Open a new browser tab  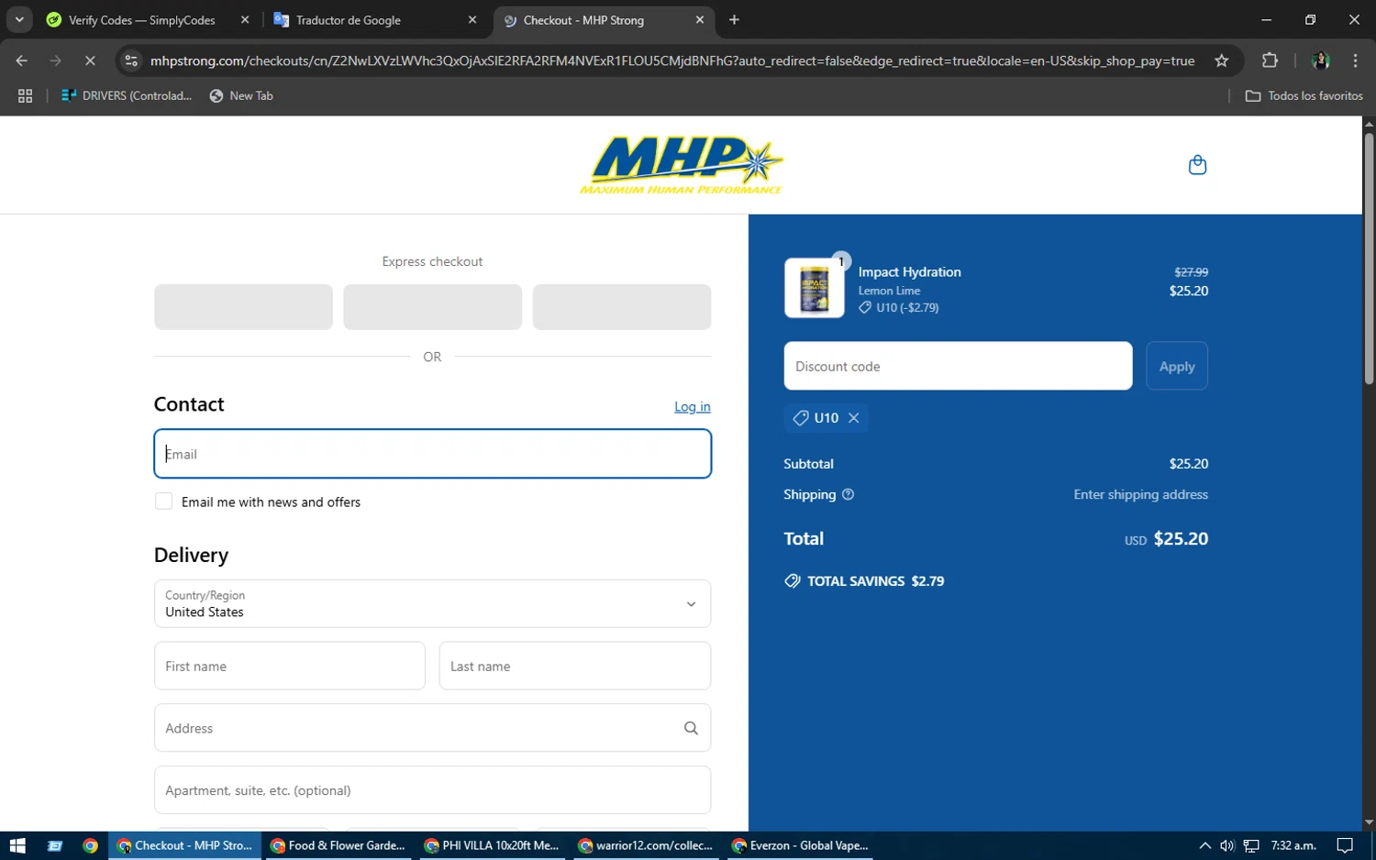734,19
